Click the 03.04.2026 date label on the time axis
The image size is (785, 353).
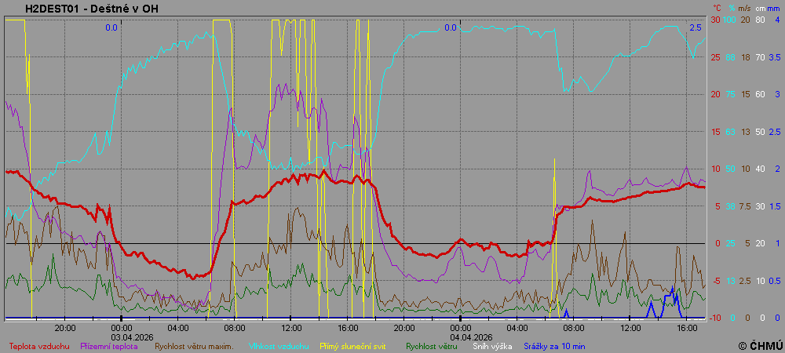coord(122,336)
